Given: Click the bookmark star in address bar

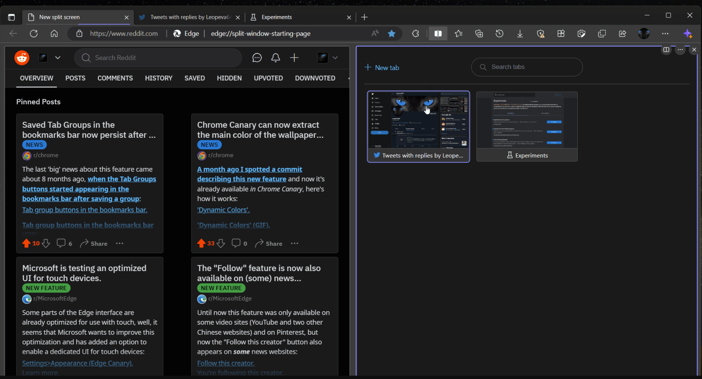Looking at the screenshot, I should pyautogui.click(x=391, y=34).
